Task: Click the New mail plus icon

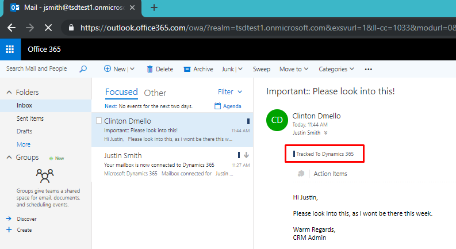Action: point(108,69)
